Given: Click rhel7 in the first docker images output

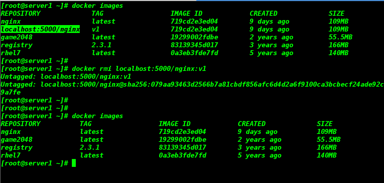Looking at the screenshot, I should coord(10,53).
